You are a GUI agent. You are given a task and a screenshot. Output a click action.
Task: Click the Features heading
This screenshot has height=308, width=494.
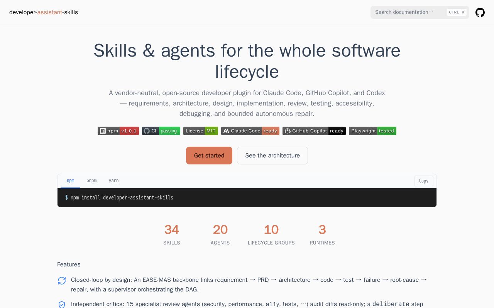point(69,264)
